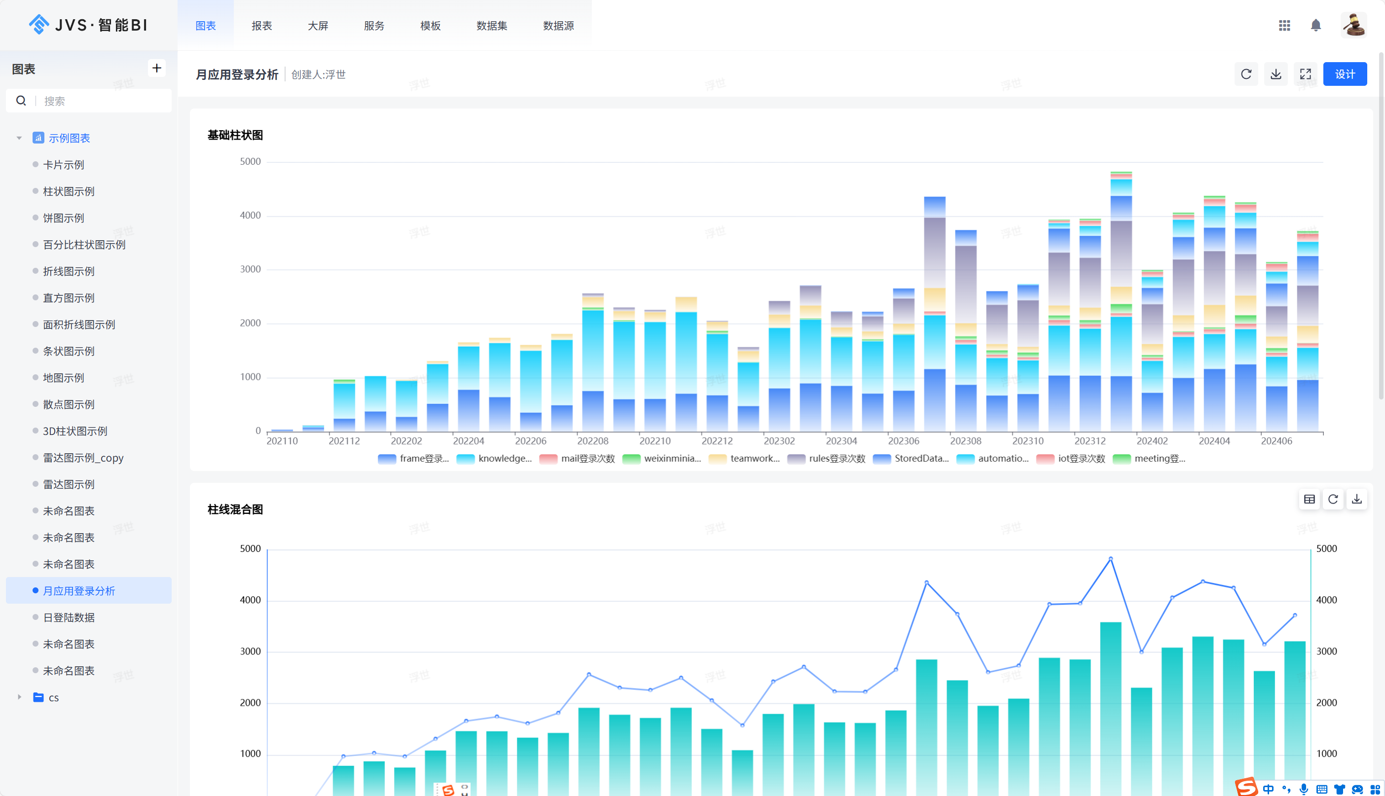Click the plus icon to add chart
Viewport: 1385px width, 796px height.
[157, 69]
